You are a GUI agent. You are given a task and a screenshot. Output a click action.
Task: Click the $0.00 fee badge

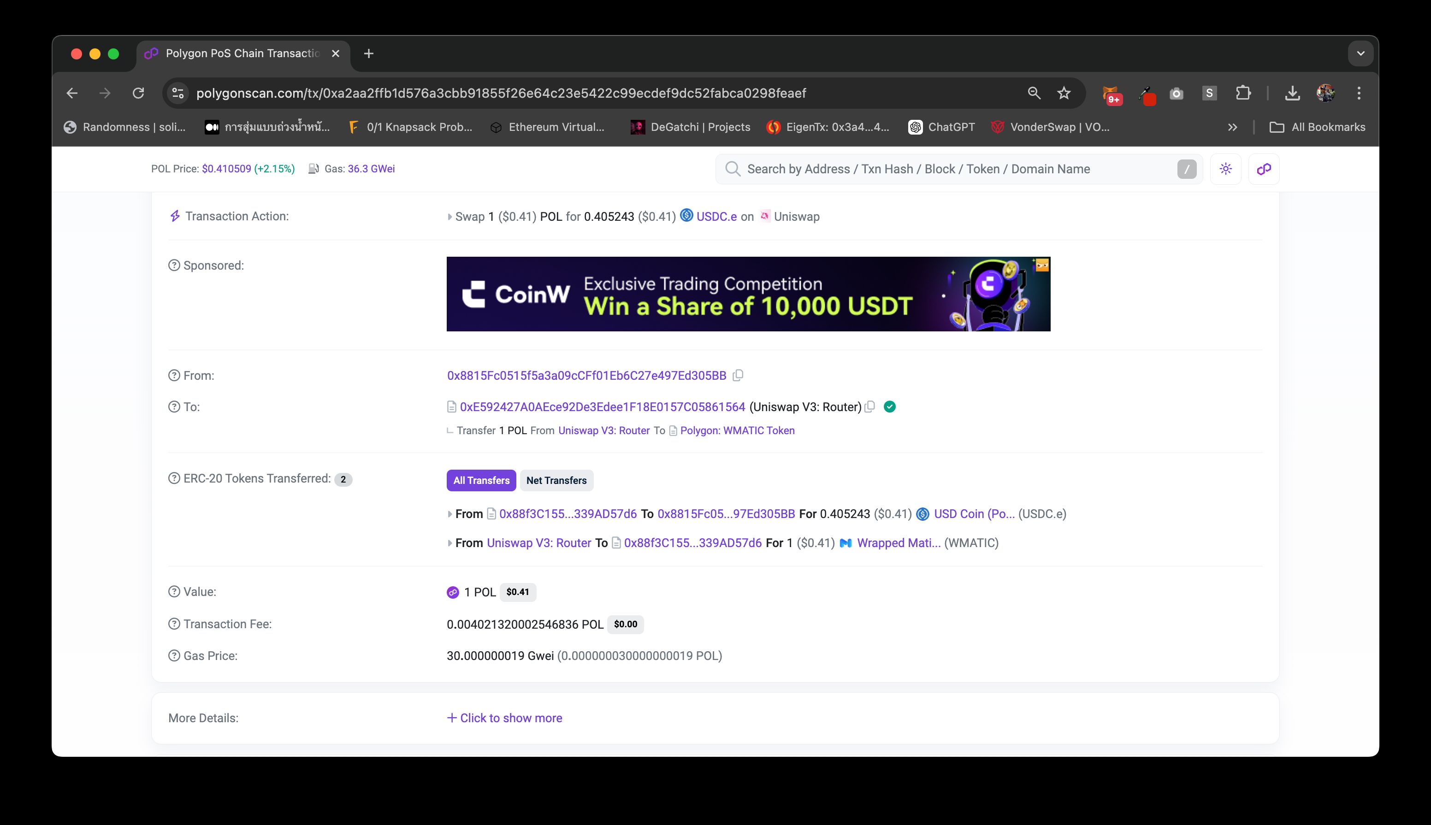point(625,625)
